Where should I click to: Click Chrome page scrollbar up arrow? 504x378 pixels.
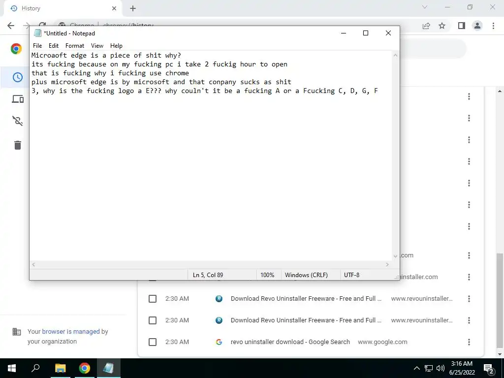tap(500, 91)
